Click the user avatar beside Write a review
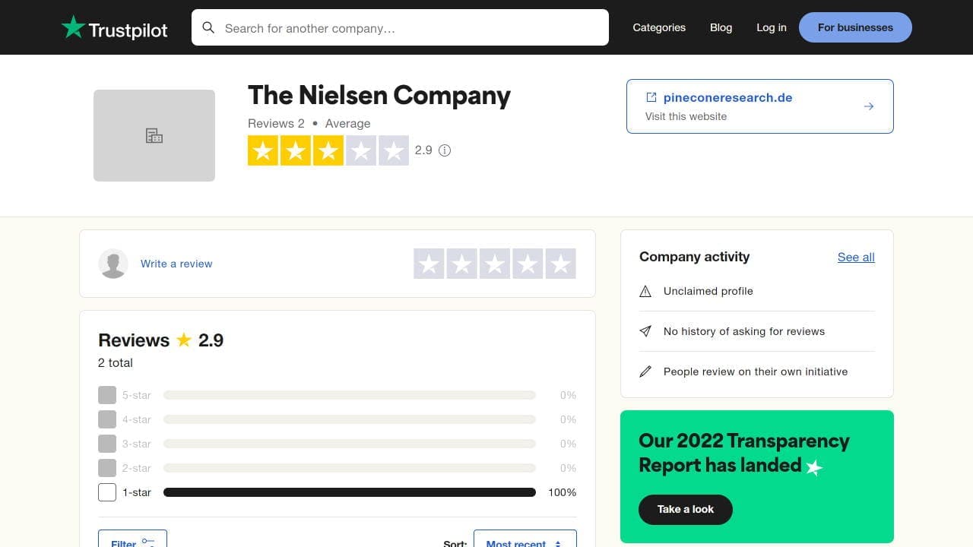Image resolution: width=973 pixels, height=547 pixels. [x=113, y=264]
